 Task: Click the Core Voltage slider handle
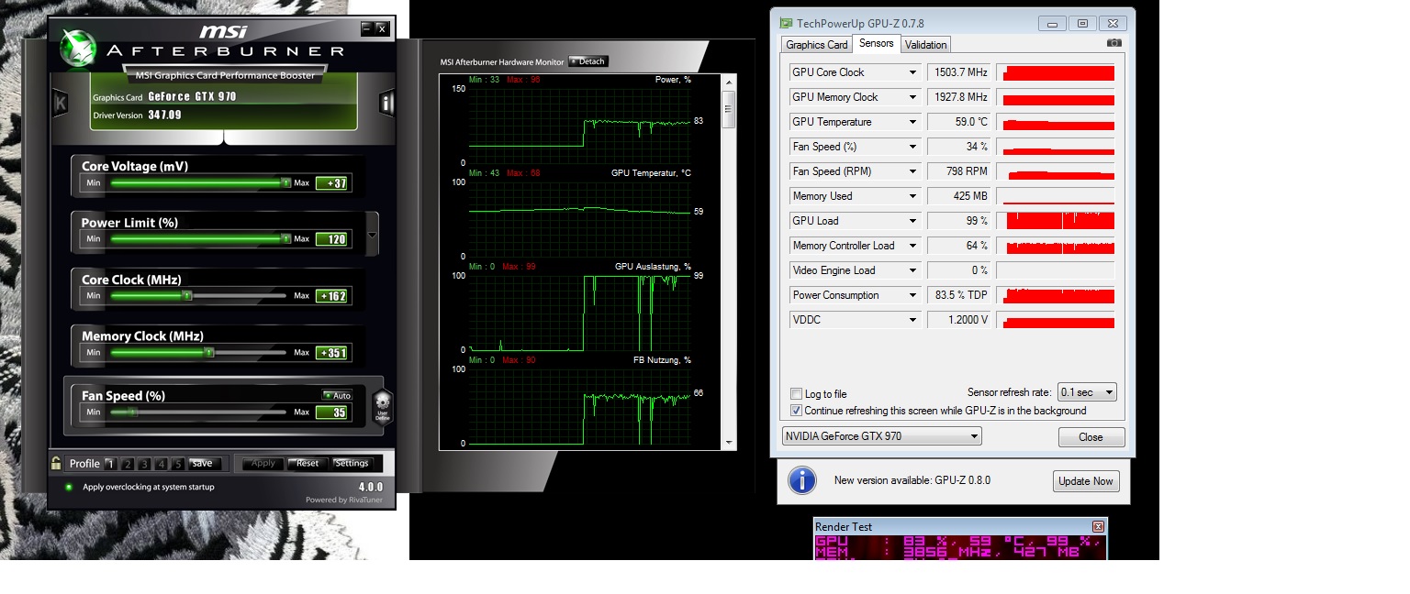pyautogui.click(x=285, y=183)
